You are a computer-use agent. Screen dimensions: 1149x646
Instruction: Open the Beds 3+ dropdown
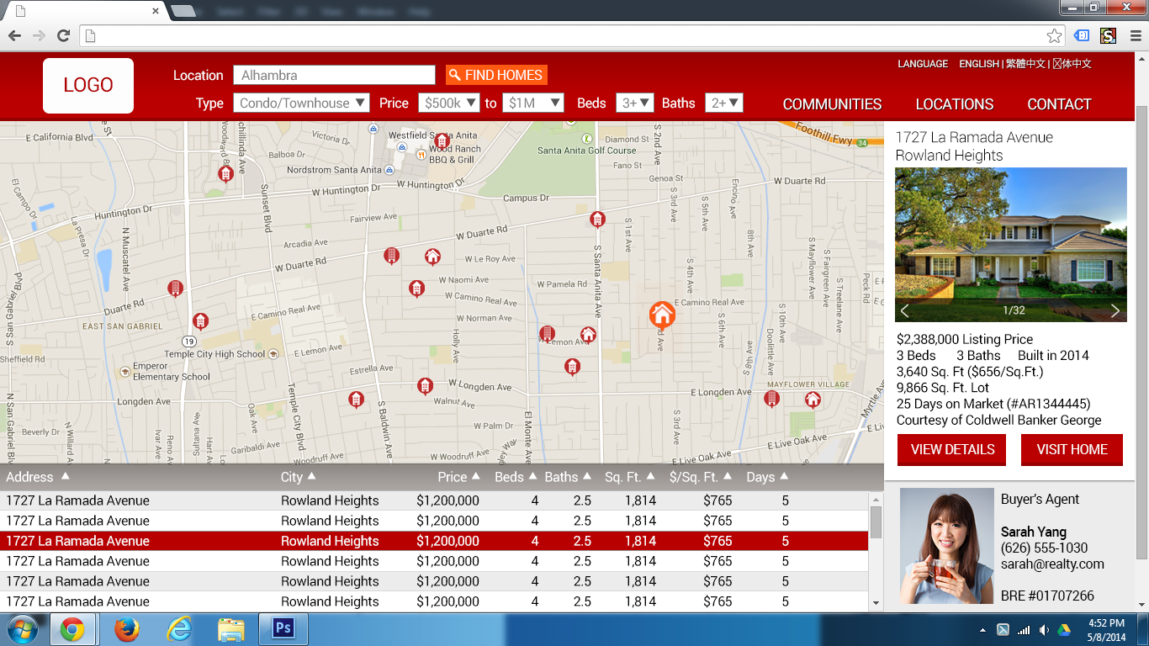coord(635,103)
